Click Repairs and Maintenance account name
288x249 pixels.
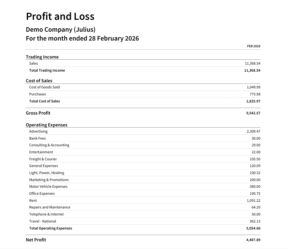coord(50,207)
